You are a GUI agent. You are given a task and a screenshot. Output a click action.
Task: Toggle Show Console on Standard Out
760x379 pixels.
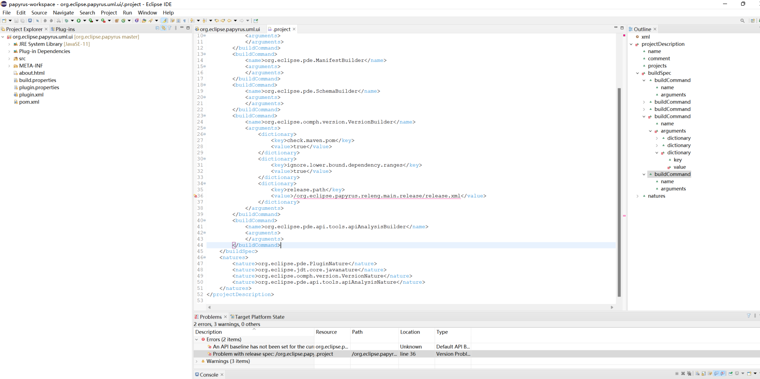point(716,373)
